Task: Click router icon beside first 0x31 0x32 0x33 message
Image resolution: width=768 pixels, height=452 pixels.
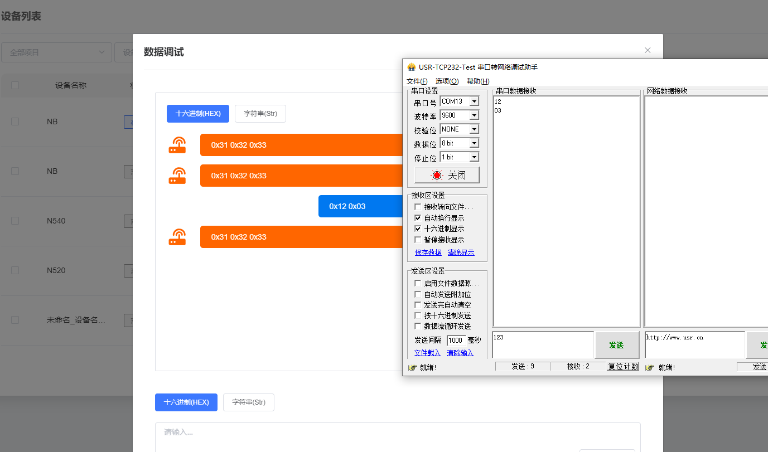Action: (177, 145)
